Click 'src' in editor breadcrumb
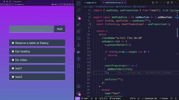This screenshot has width=179, height=100. [x=86, y=7]
